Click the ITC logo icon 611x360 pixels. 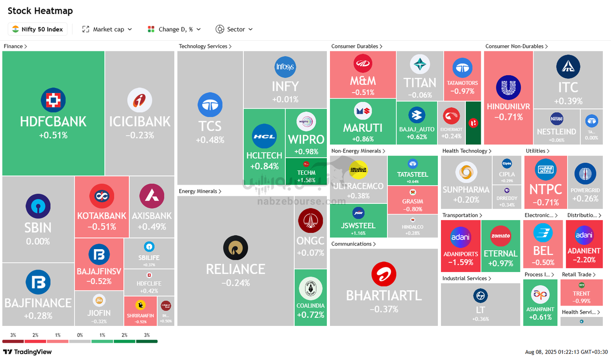pos(568,67)
